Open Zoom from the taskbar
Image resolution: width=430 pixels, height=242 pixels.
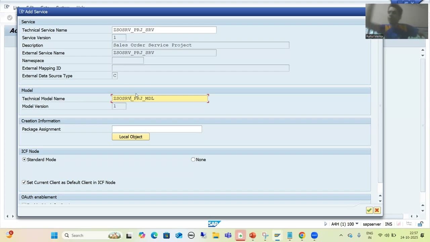(314, 235)
